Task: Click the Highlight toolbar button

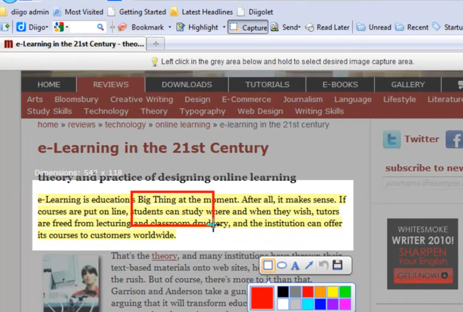Action: tap(197, 27)
